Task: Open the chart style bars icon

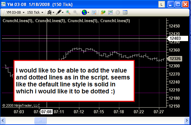Action: pyautogui.click(x=49, y=12)
